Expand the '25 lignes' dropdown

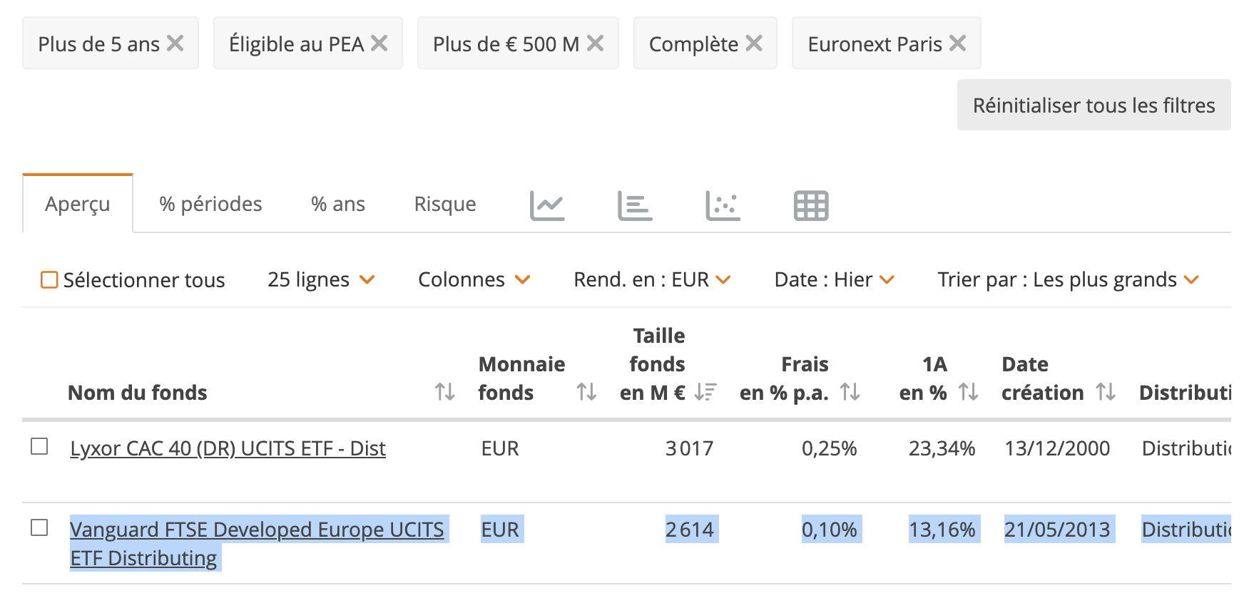coord(321,279)
